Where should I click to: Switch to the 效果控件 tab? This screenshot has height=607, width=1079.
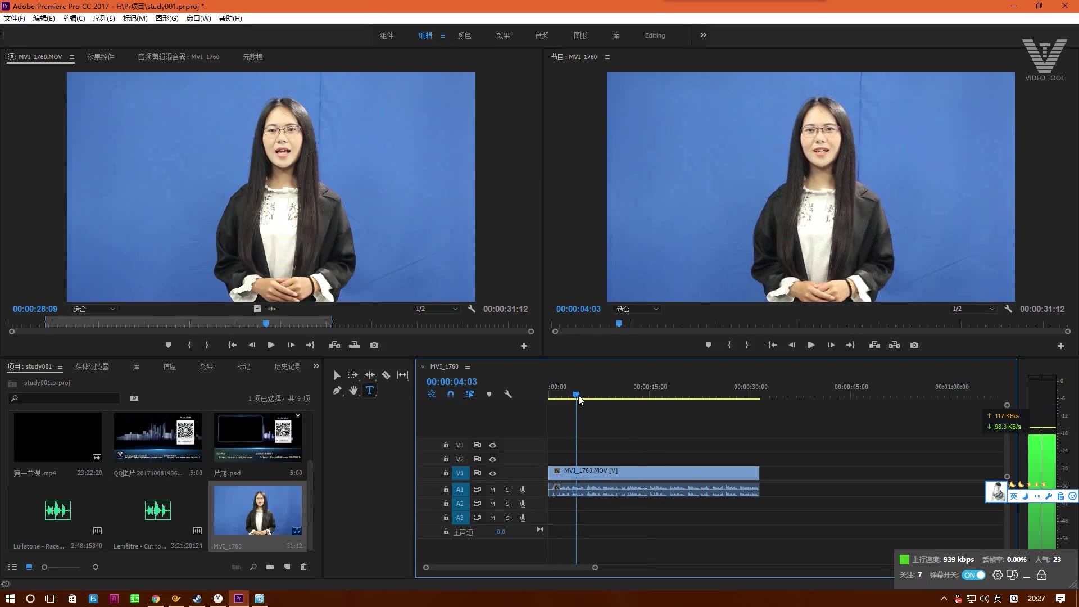pos(101,57)
